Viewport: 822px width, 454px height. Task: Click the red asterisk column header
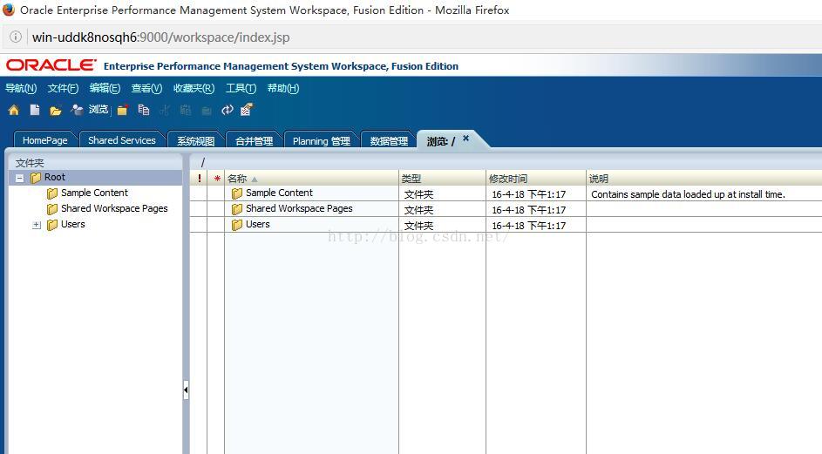[x=217, y=179]
